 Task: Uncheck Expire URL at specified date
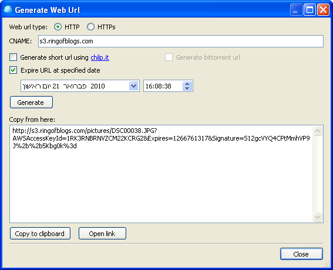click(x=13, y=70)
